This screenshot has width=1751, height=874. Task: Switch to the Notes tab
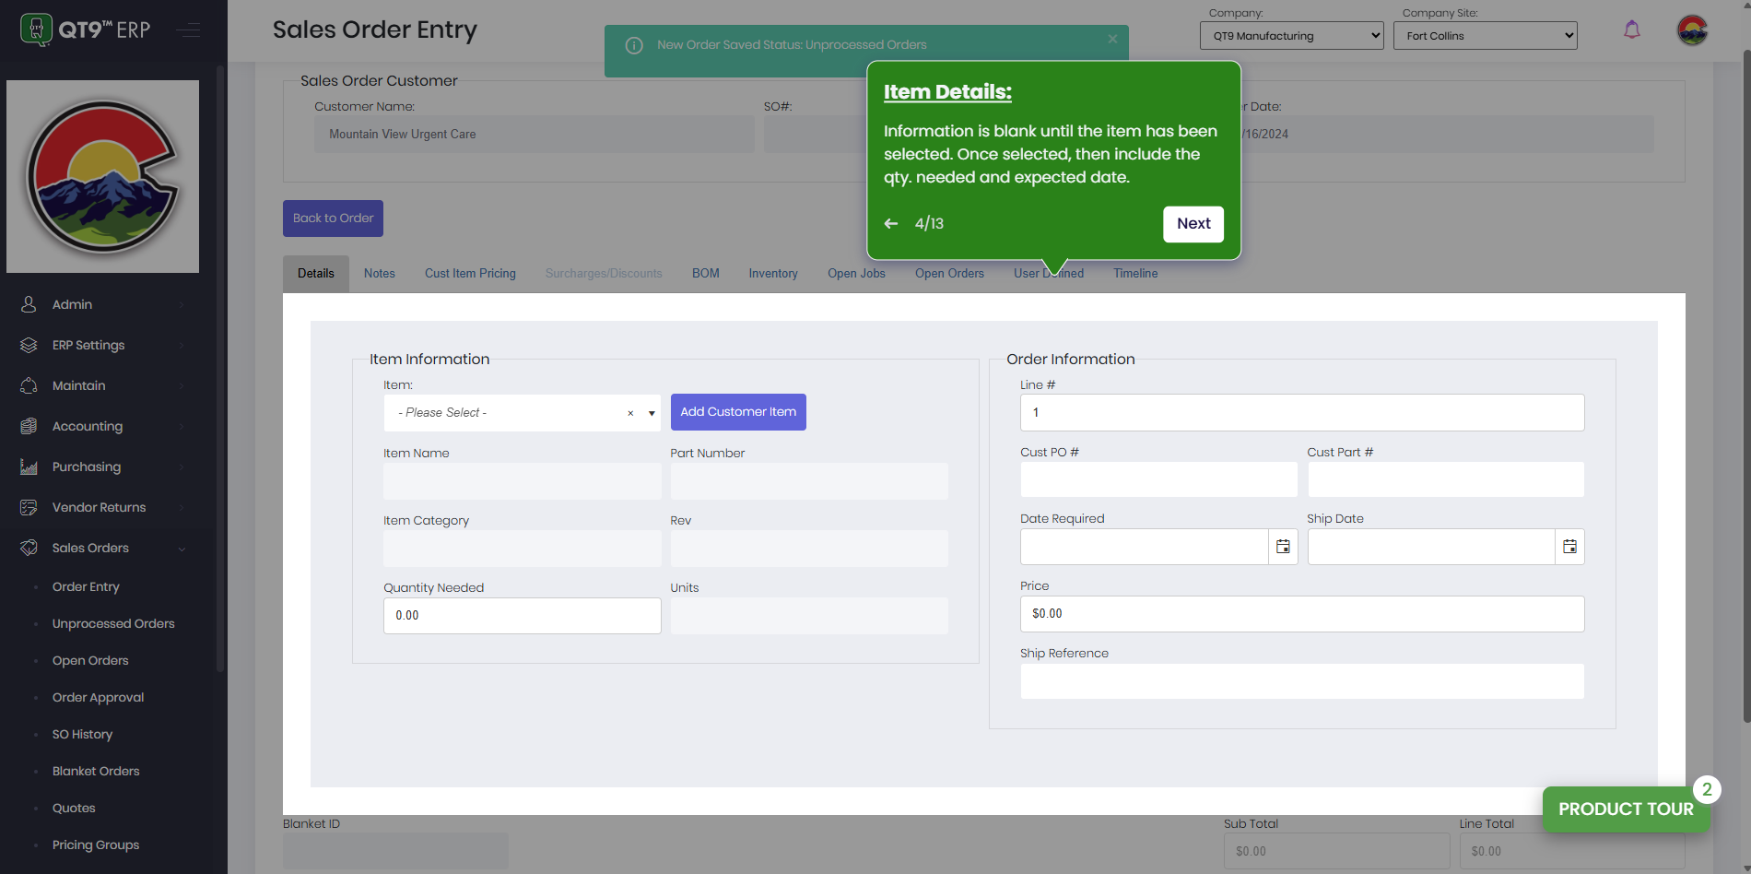pyautogui.click(x=379, y=273)
